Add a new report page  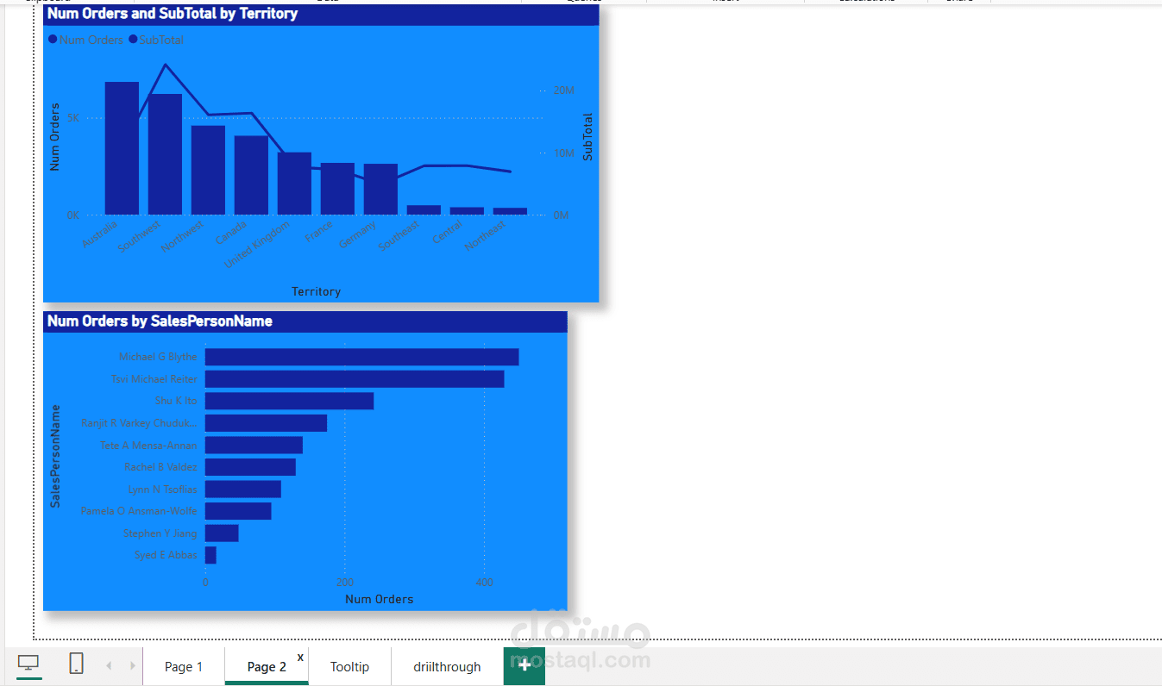524,665
